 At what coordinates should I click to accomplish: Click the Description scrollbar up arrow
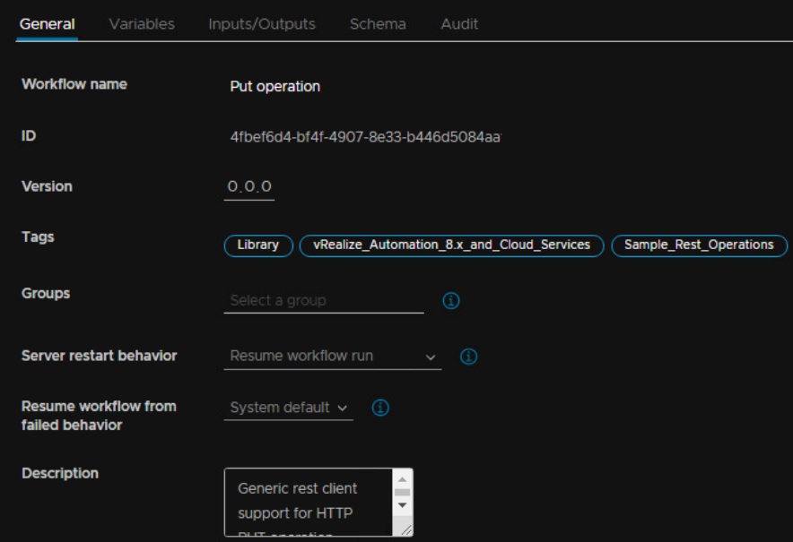pos(402,479)
